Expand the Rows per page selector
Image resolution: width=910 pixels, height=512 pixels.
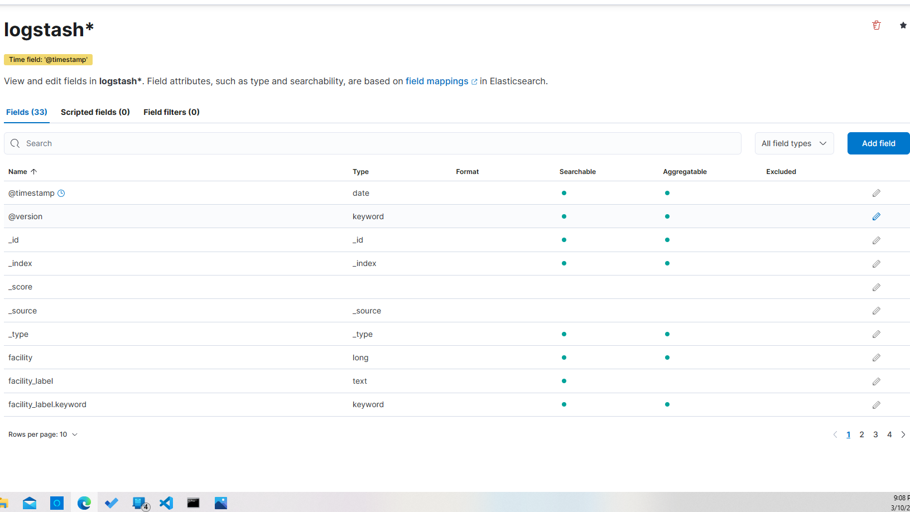(x=43, y=434)
